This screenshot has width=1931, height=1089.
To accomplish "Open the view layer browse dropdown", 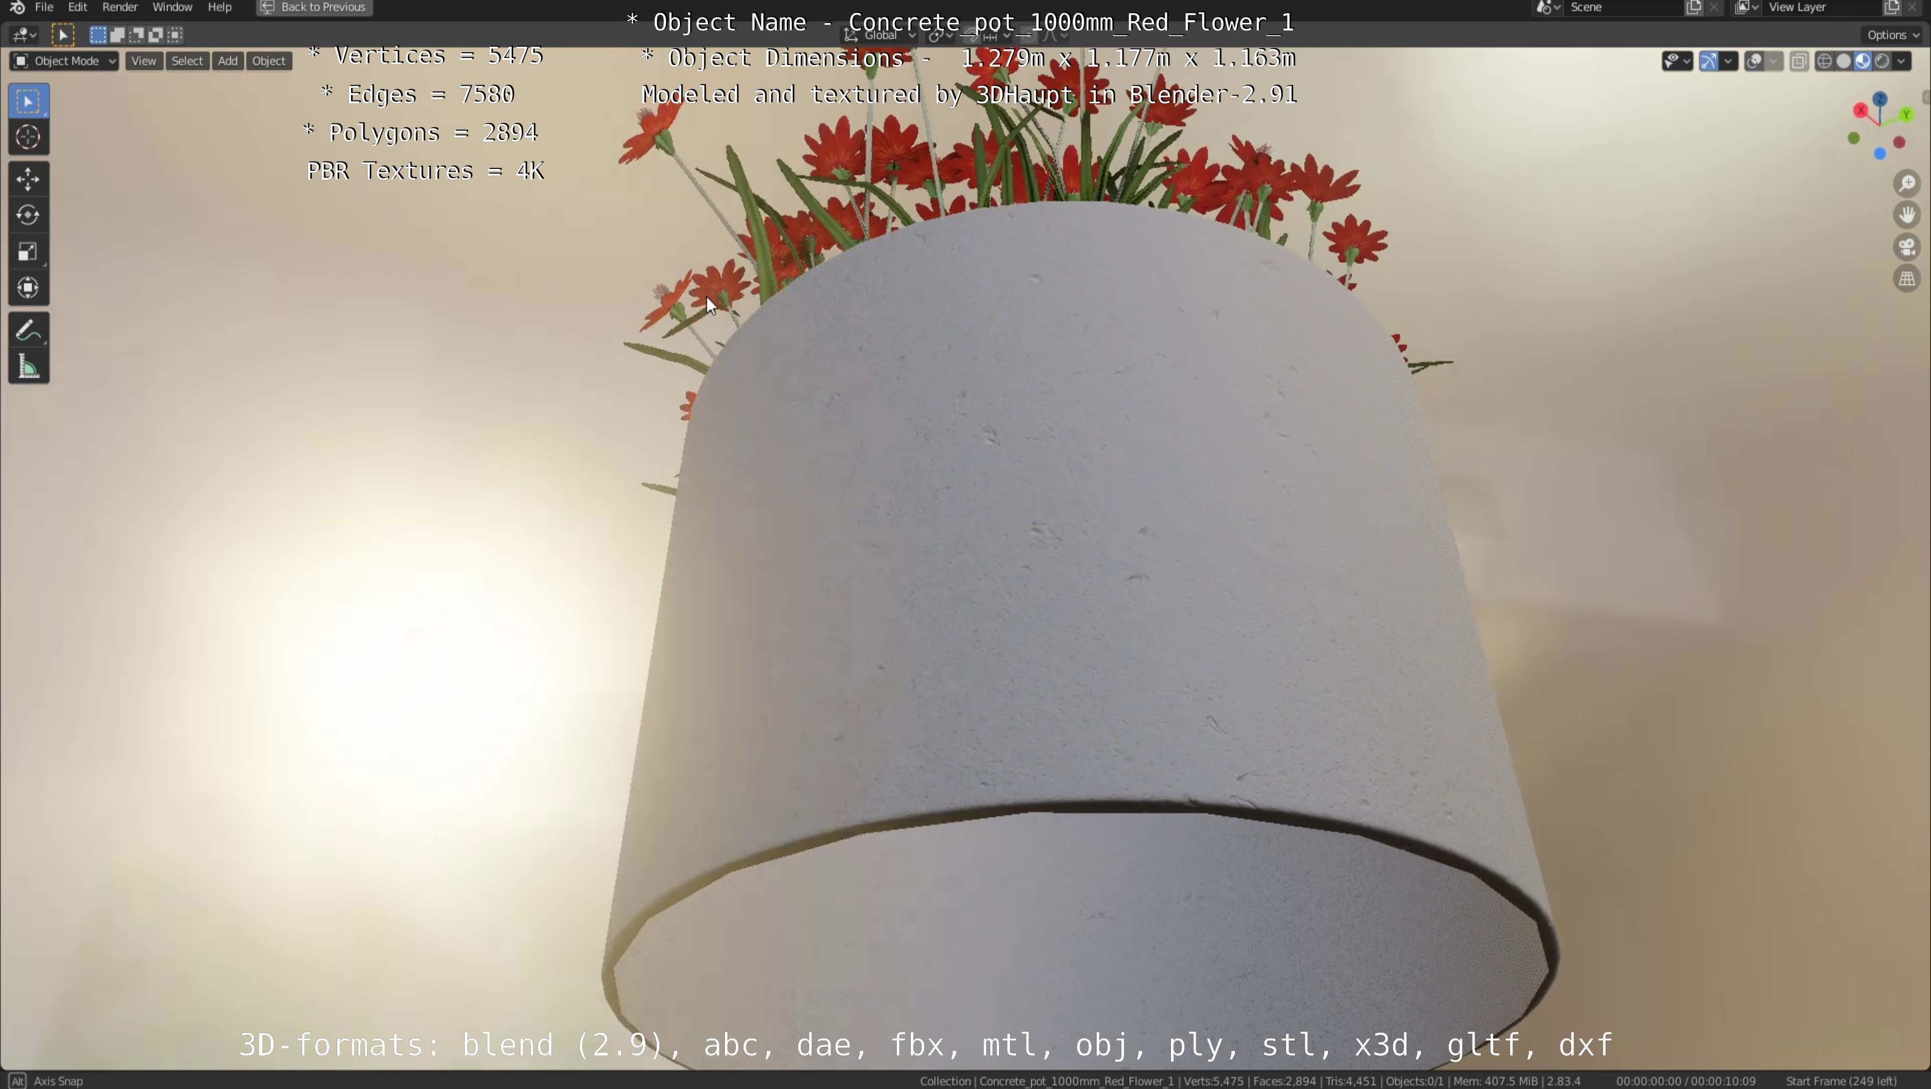I will [x=1747, y=8].
